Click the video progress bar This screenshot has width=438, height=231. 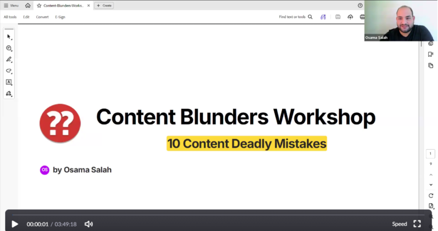tap(214, 214)
